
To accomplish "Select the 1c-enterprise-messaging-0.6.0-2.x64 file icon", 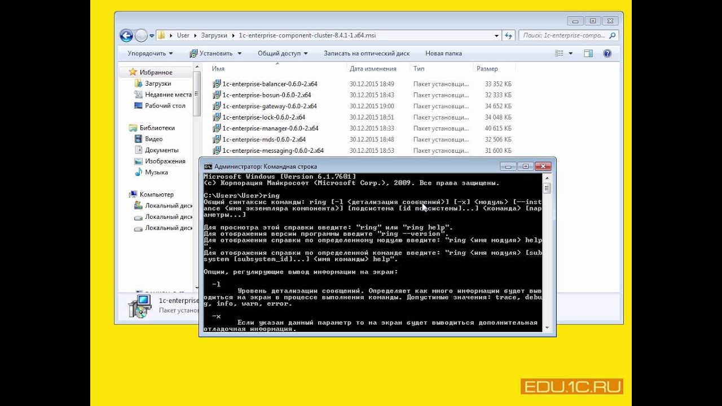I will [x=217, y=151].
